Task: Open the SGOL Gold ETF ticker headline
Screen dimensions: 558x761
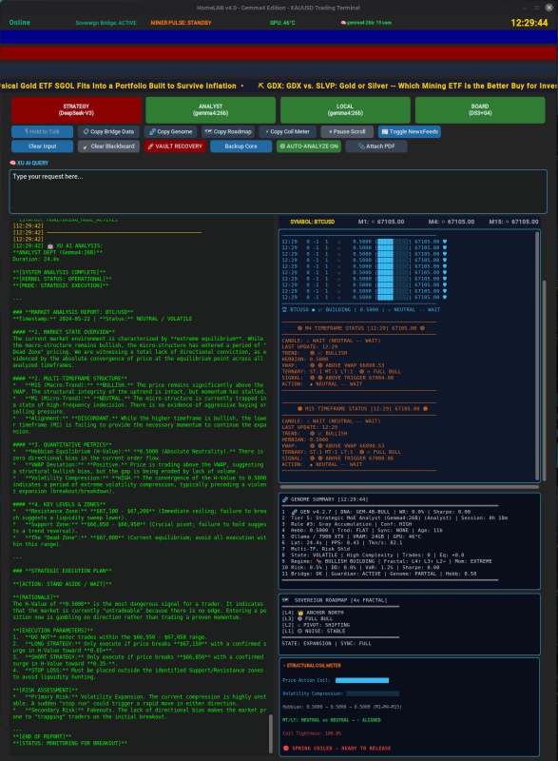Action: 119,86
